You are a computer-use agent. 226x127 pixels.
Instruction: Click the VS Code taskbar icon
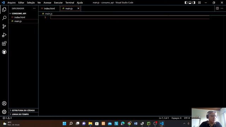(x=162, y=123)
